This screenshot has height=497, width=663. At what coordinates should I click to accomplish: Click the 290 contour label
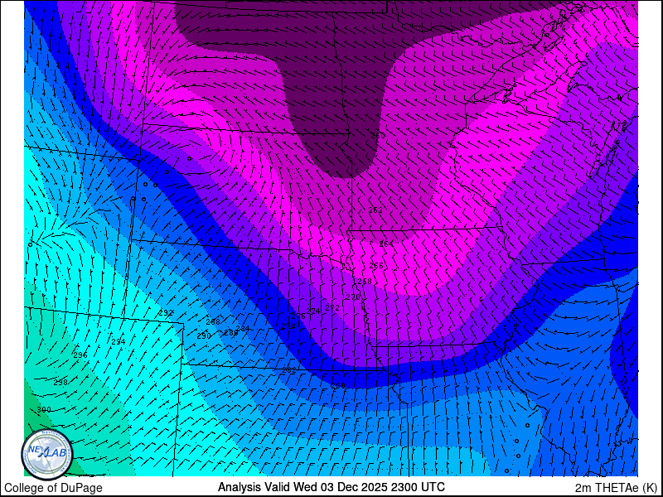tap(204, 336)
